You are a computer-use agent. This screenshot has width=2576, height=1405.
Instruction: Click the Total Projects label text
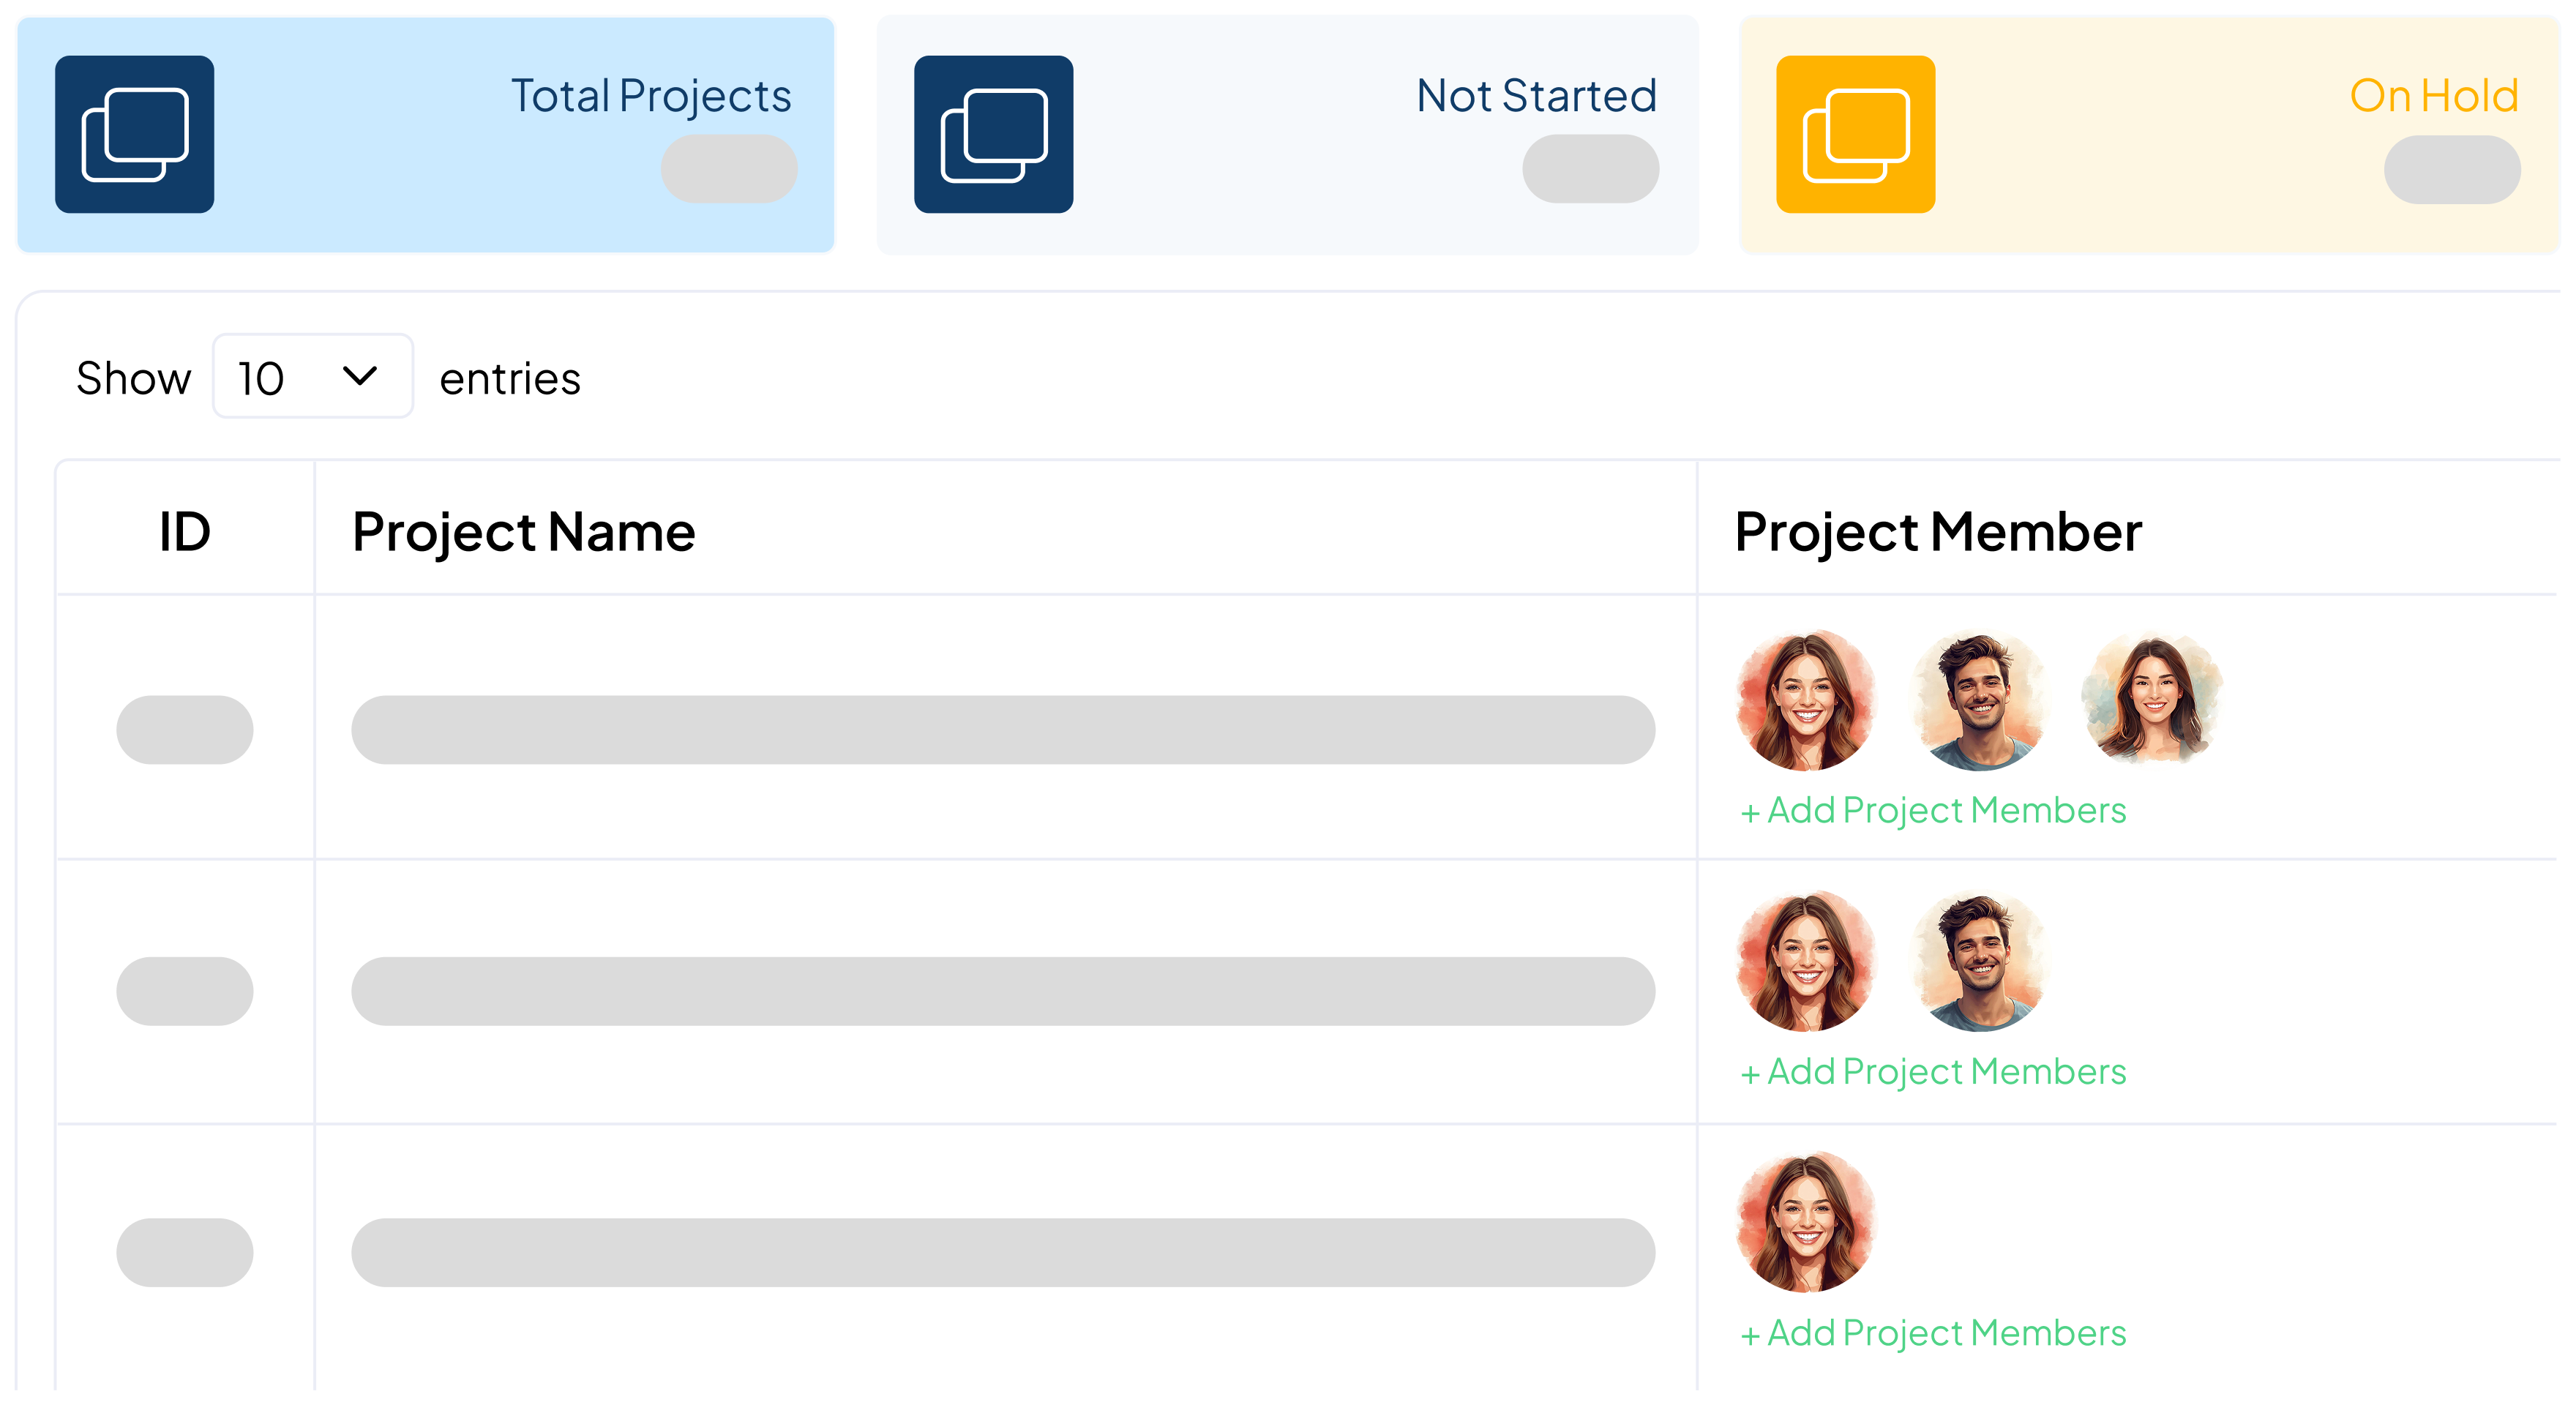tap(650, 97)
